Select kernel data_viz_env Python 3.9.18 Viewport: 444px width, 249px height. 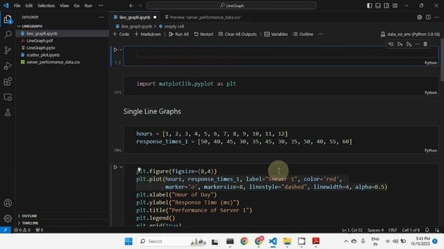pyautogui.click(x=410, y=34)
